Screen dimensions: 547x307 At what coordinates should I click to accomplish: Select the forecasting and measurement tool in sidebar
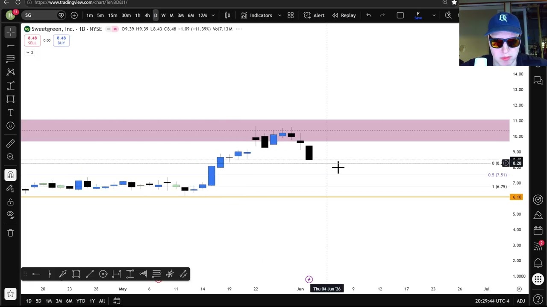tap(11, 86)
